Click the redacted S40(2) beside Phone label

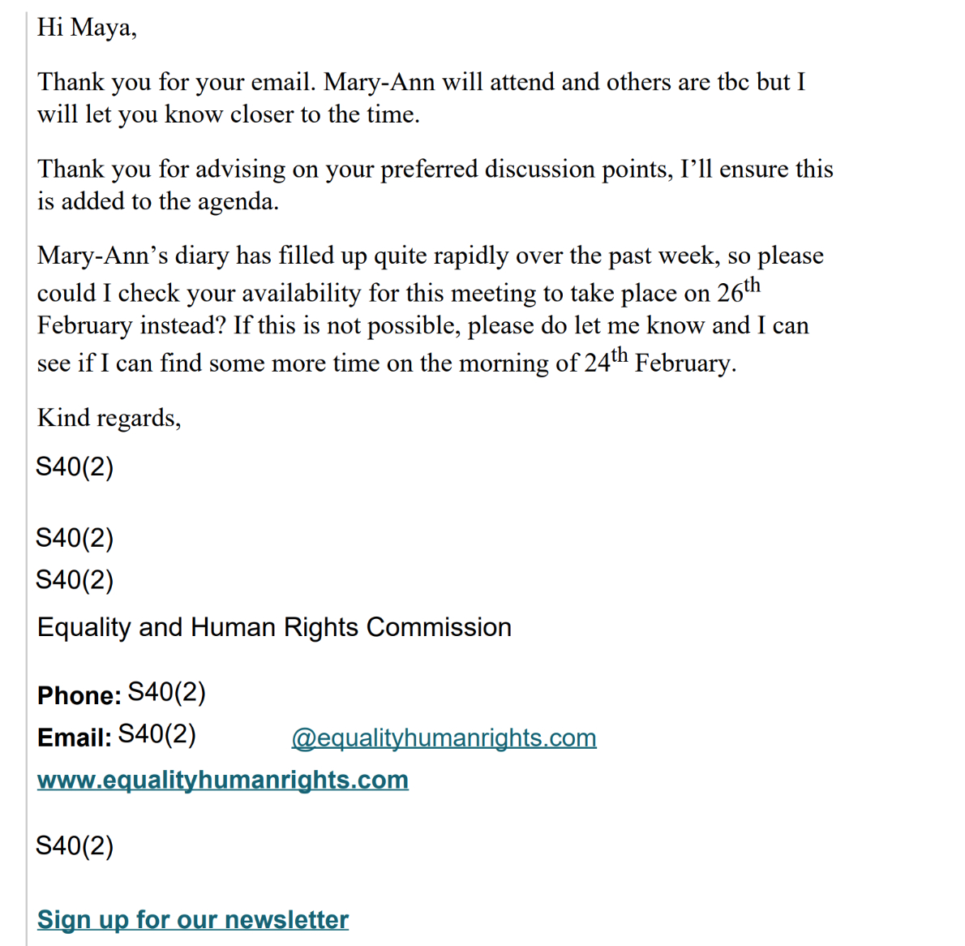(167, 692)
